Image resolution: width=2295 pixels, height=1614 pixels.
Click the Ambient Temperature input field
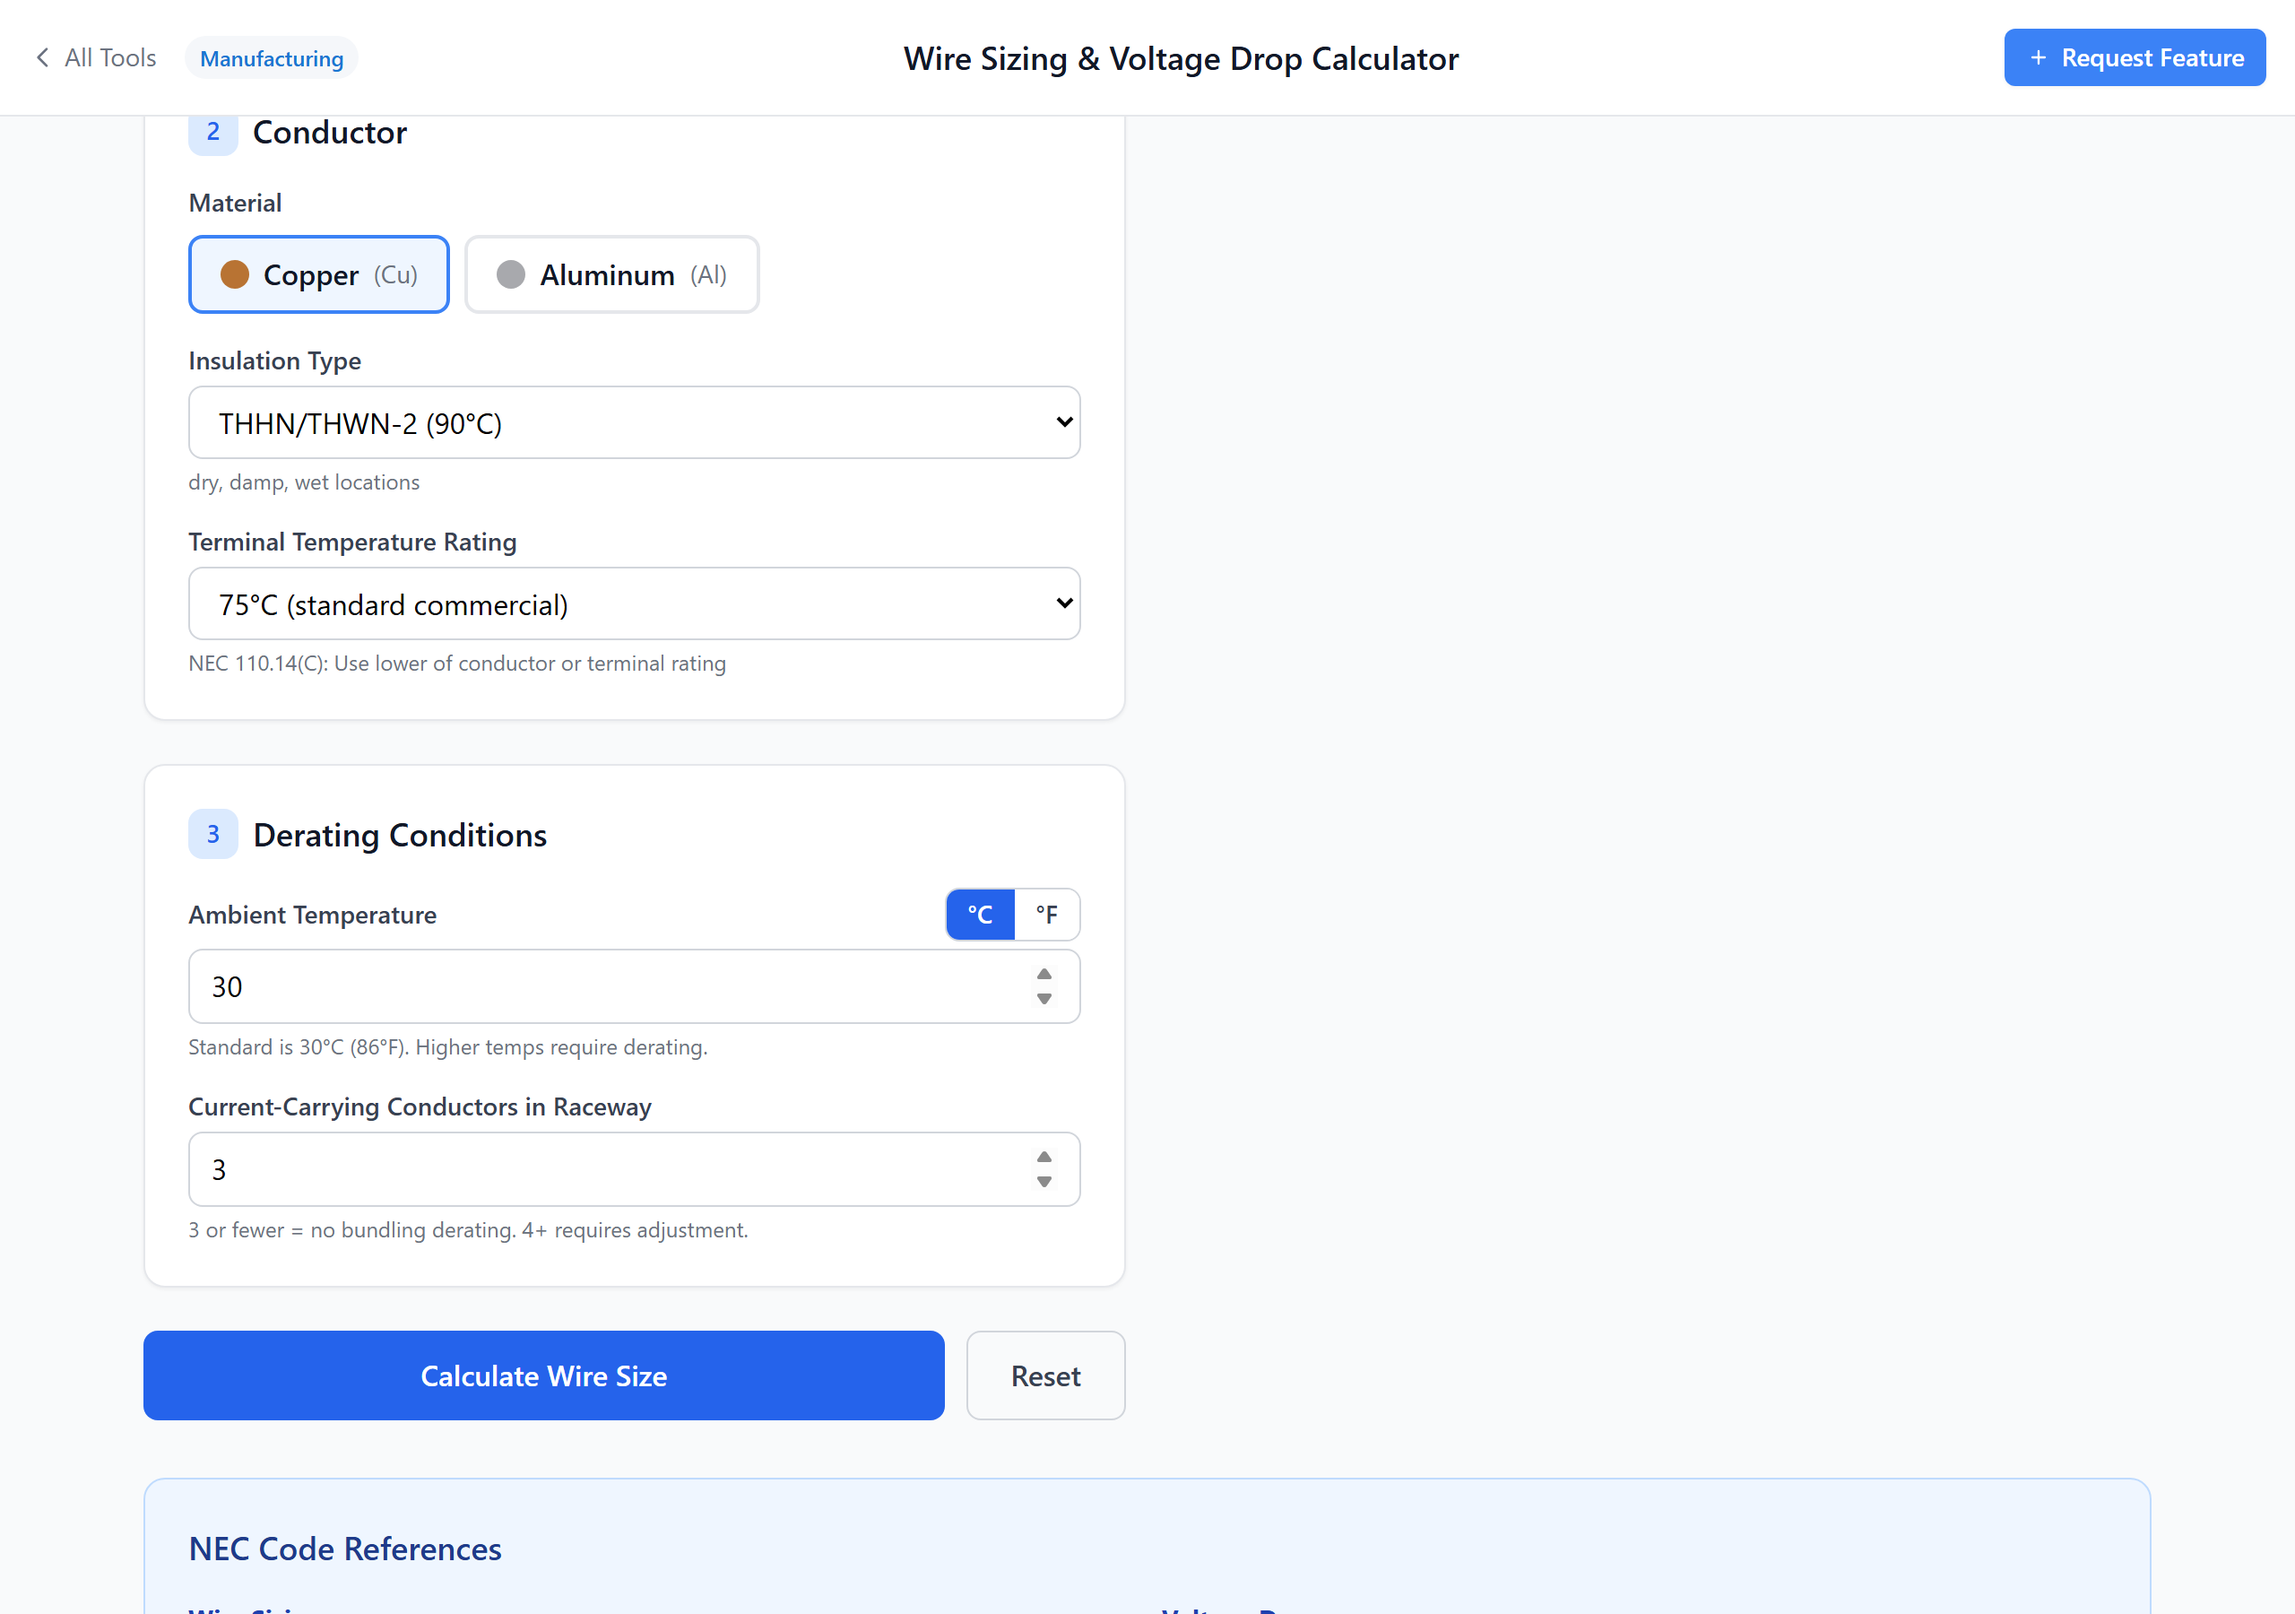[x=600, y=987]
